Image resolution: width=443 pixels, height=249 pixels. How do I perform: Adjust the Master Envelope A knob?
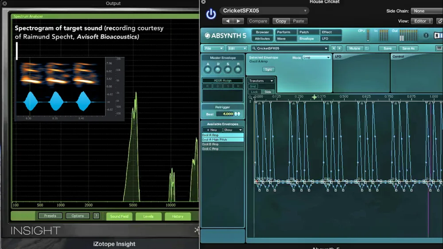[208, 69]
